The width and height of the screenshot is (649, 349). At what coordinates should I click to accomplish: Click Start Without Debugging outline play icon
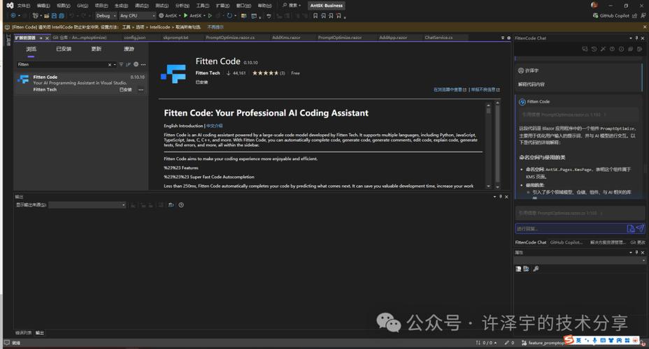210,15
